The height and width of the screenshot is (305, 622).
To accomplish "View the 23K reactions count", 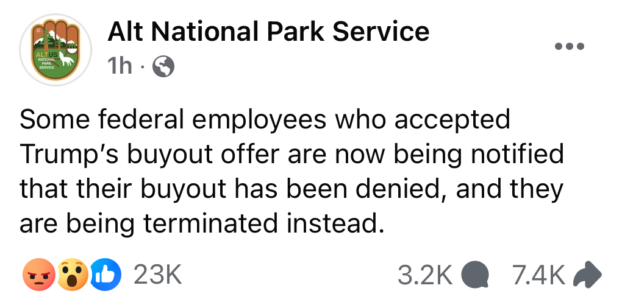I will coord(157,275).
